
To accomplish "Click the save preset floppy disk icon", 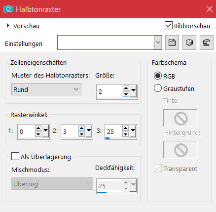I will (x=172, y=42).
